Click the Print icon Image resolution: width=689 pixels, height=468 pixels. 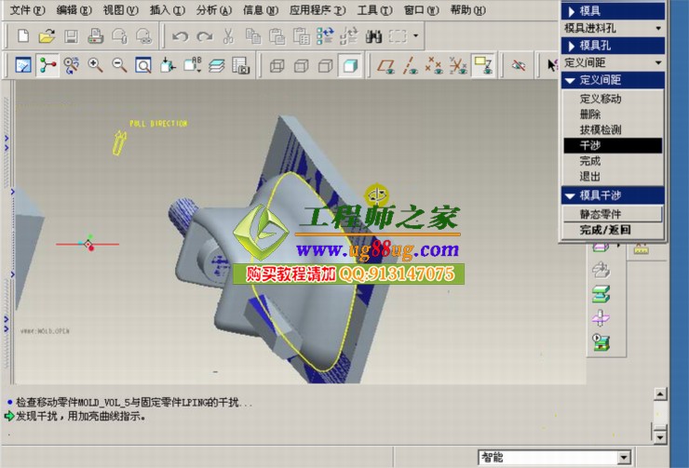(x=95, y=37)
